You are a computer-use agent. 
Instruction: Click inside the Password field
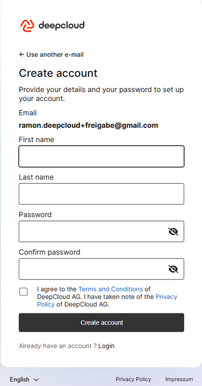click(x=93, y=231)
